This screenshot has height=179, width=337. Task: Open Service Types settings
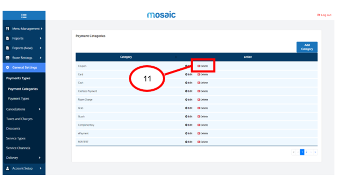point(16,138)
